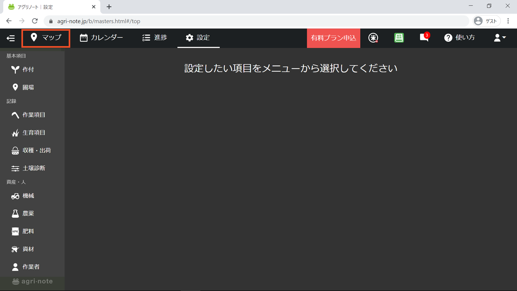
Task: Open the 進捗 (Progress) tab
Action: click(155, 38)
